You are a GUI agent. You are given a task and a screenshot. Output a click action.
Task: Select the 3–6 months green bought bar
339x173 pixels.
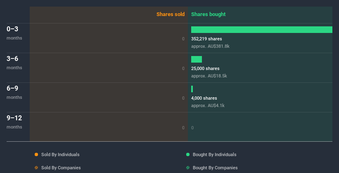point(197,59)
